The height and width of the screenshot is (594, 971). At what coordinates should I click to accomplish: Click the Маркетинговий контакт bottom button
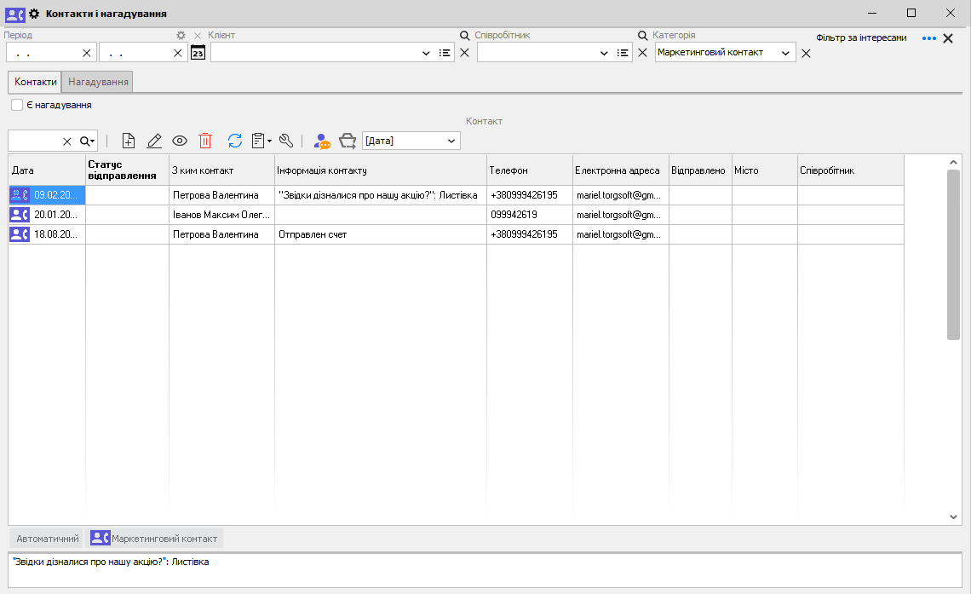tap(155, 539)
